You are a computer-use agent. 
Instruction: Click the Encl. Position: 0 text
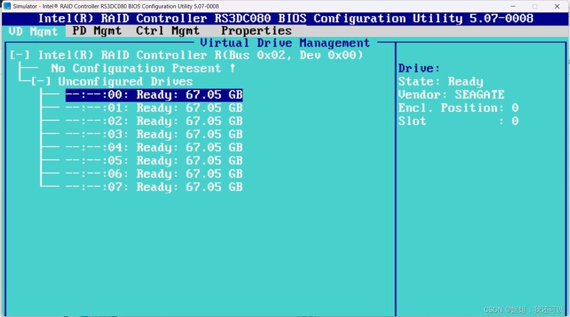[x=458, y=108]
